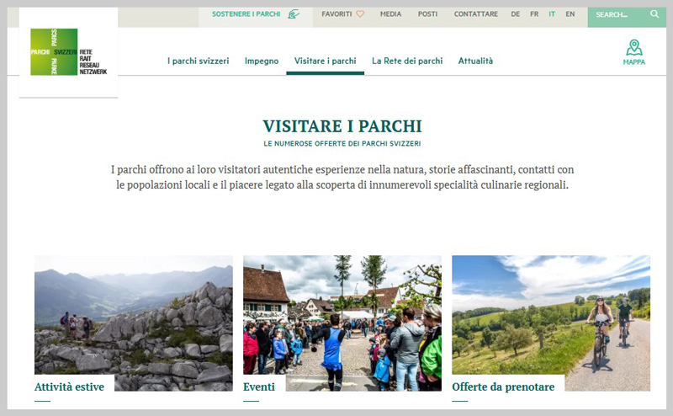Open the Media link in top bar
The width and height of the screenshot is (673, 416).
click(390, 14)
